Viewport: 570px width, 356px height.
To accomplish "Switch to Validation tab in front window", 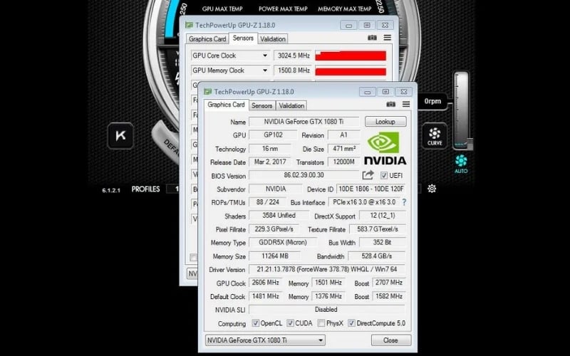I will 291,105.
